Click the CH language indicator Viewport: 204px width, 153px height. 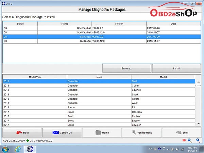click(x=151, y=149)
